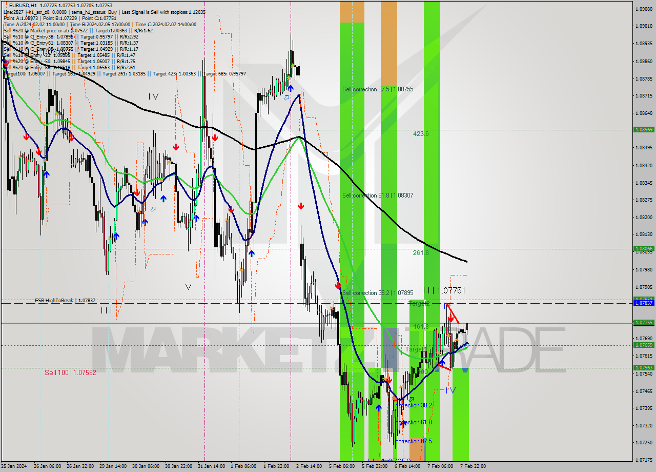Select 1.07465 on the price axis
Image resolution: width=656 pixels, height=472 pixels.
644,391
